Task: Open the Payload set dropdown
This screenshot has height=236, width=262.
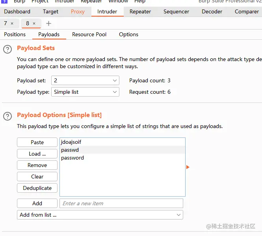Action: point(85,80)
